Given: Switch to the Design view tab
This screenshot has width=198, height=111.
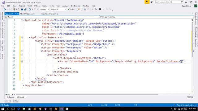Looking at the screenshot, I should [11, 97].
